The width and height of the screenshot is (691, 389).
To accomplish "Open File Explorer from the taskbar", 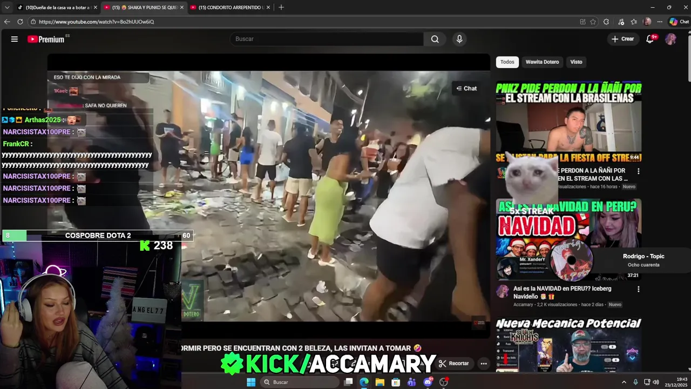I will click(380, 382).
